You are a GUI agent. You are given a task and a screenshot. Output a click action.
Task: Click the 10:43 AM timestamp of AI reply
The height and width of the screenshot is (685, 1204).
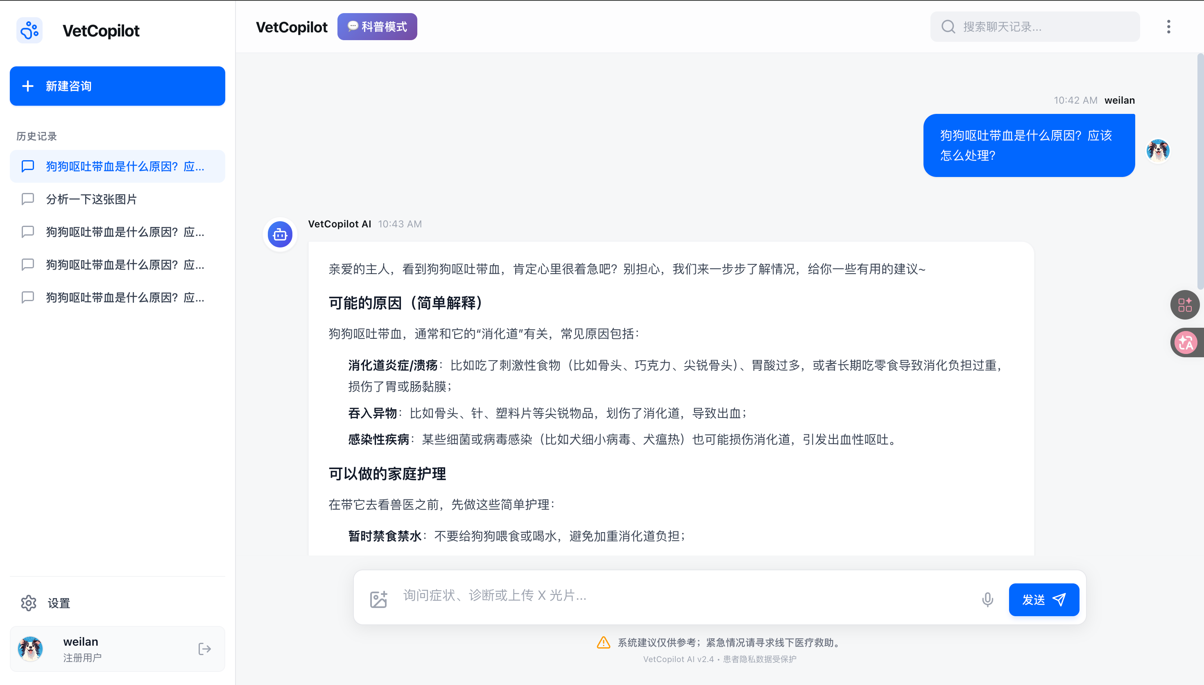(x=400, y=224)
